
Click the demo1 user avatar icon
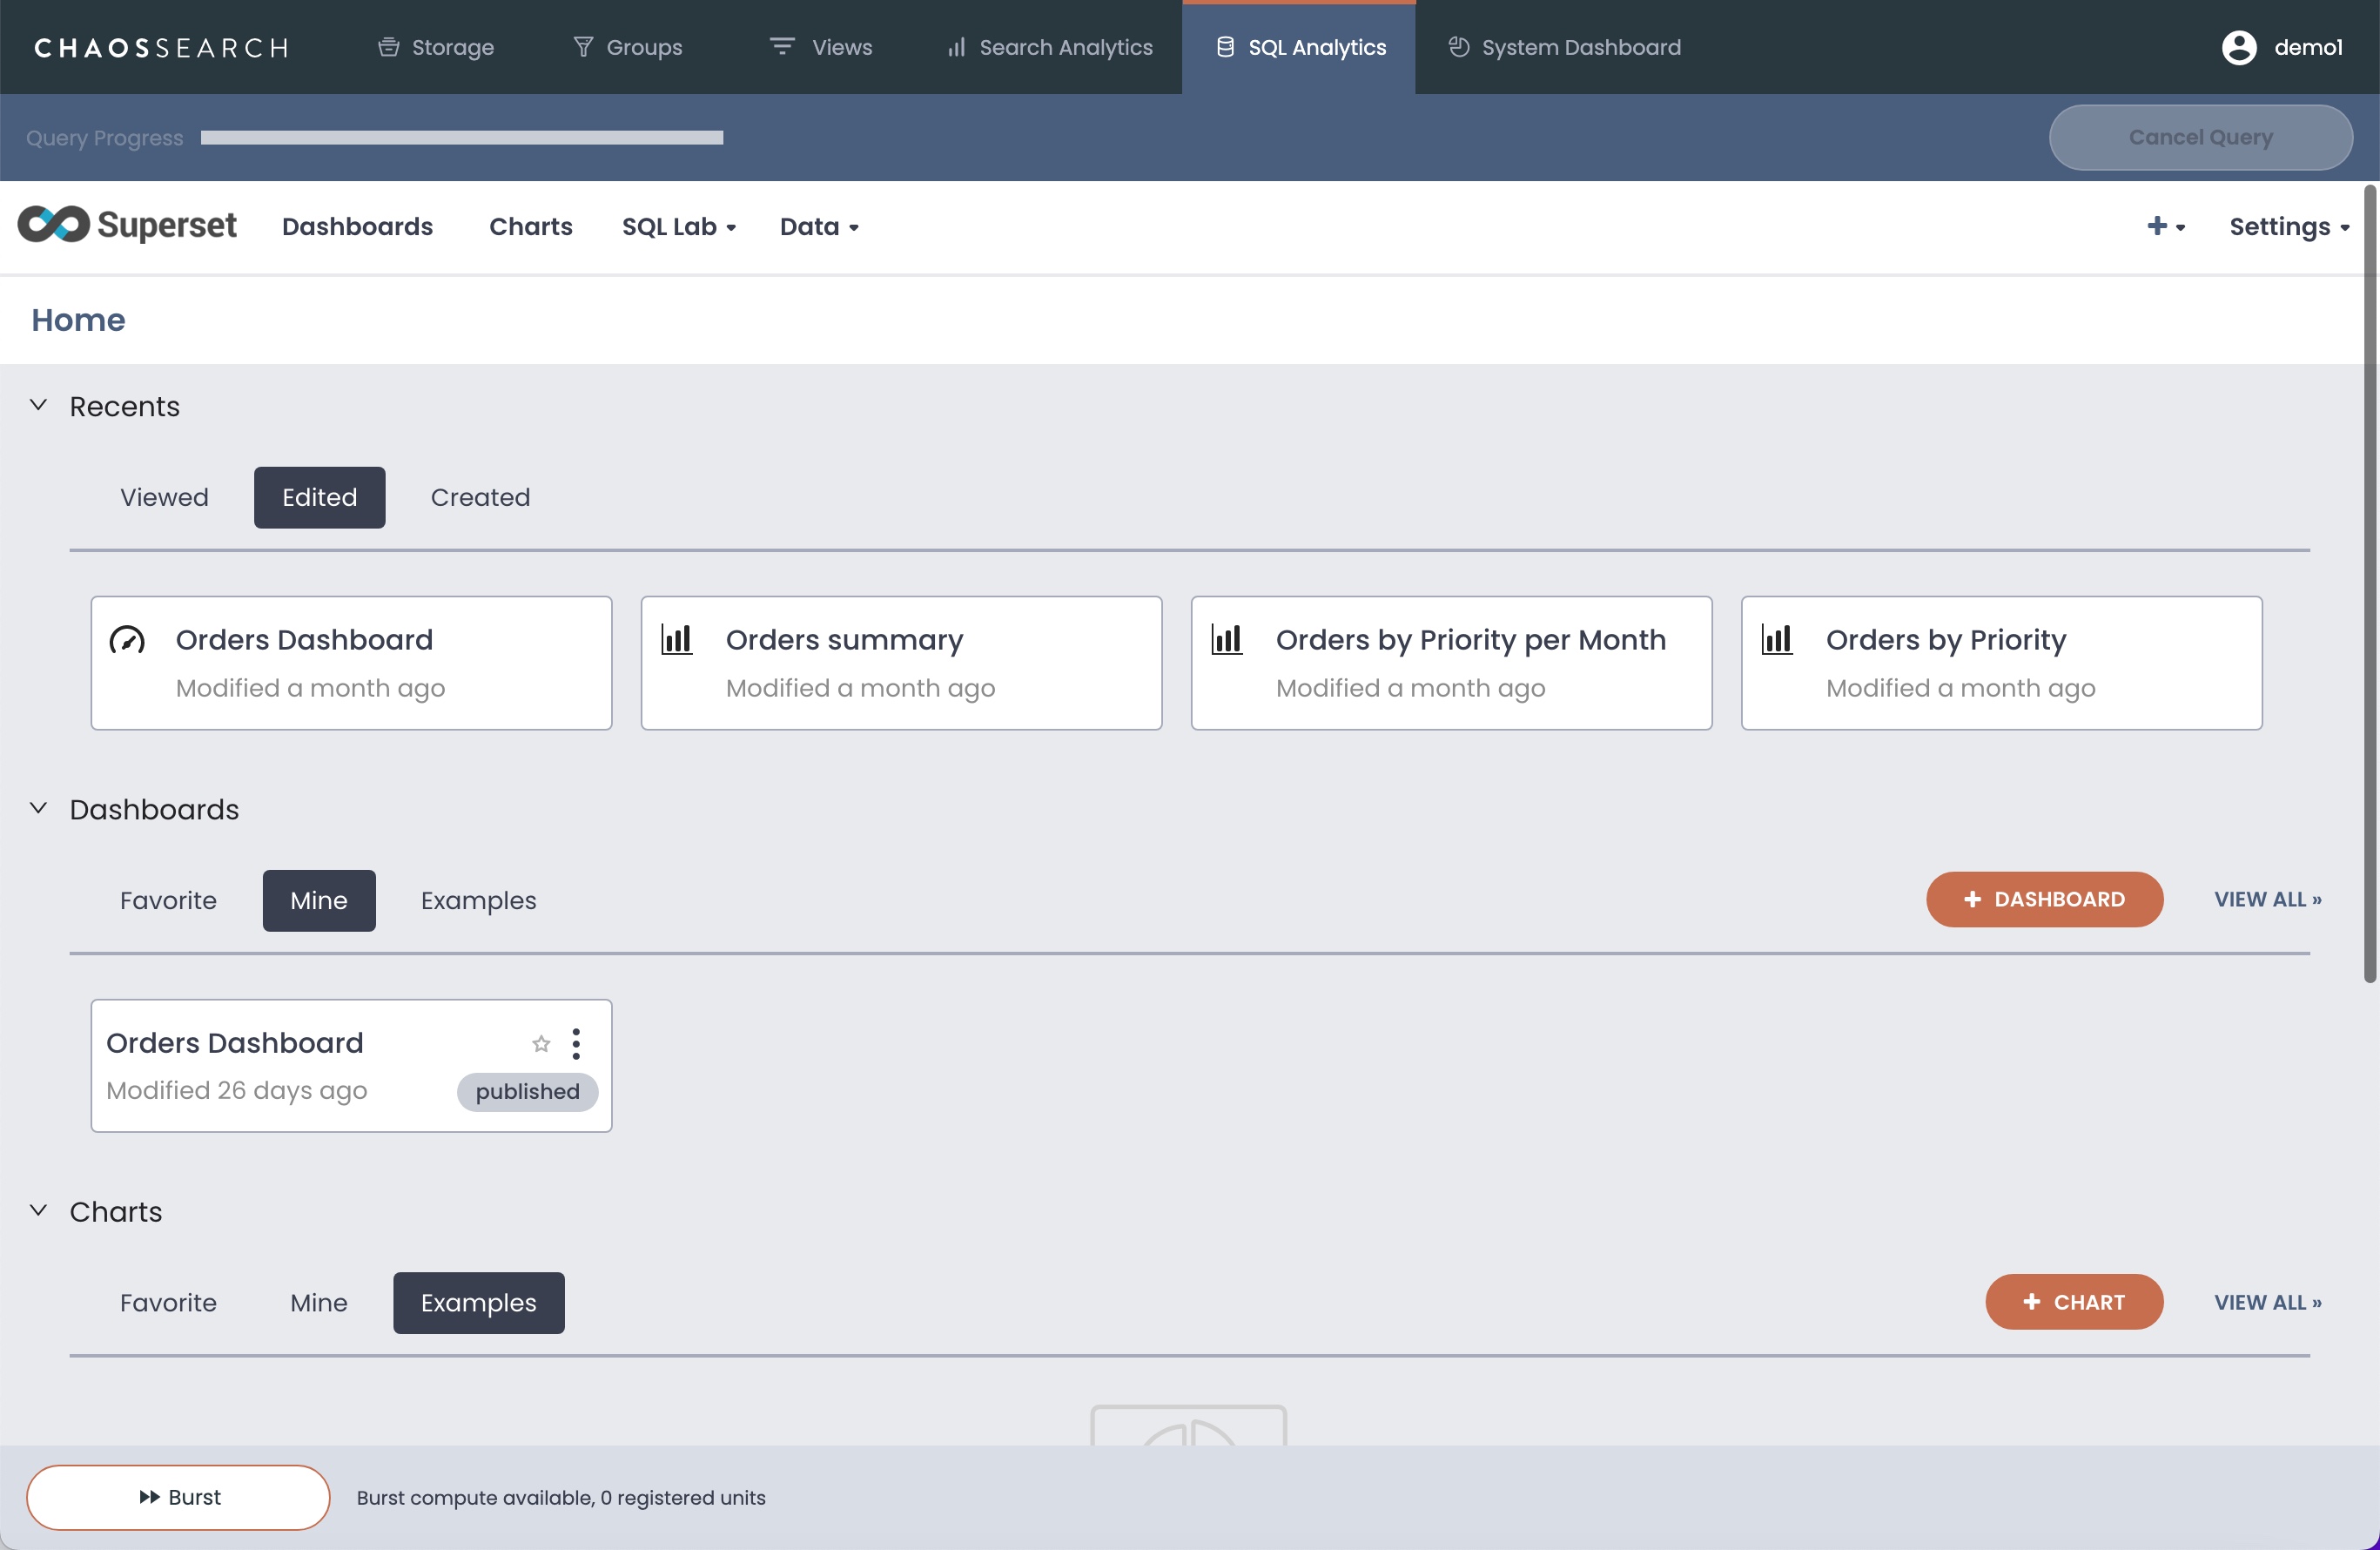[x=2238, y=47]
